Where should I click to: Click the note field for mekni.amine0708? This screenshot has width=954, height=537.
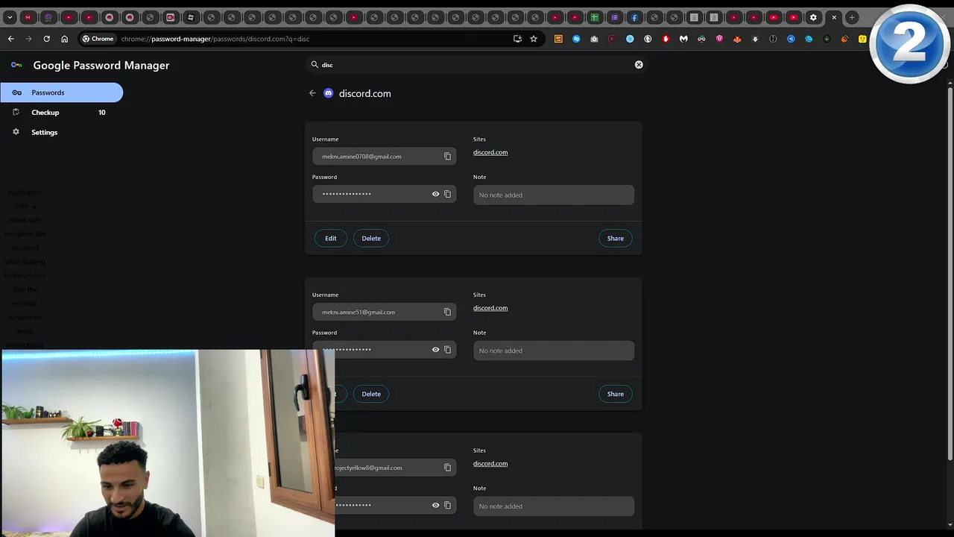pyautogui.click(x=554, y=195)
